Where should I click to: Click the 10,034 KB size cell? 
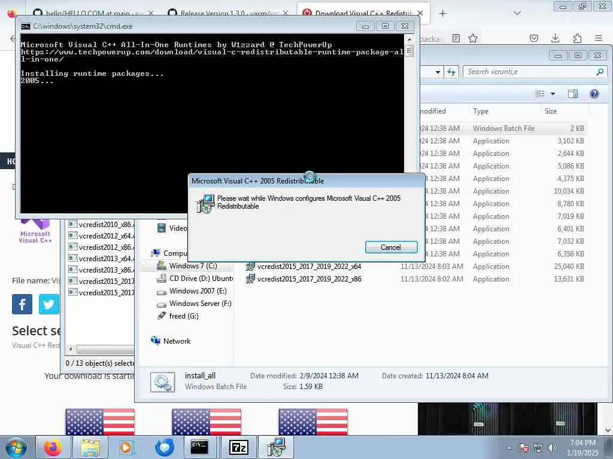click(x=569, y=191)
